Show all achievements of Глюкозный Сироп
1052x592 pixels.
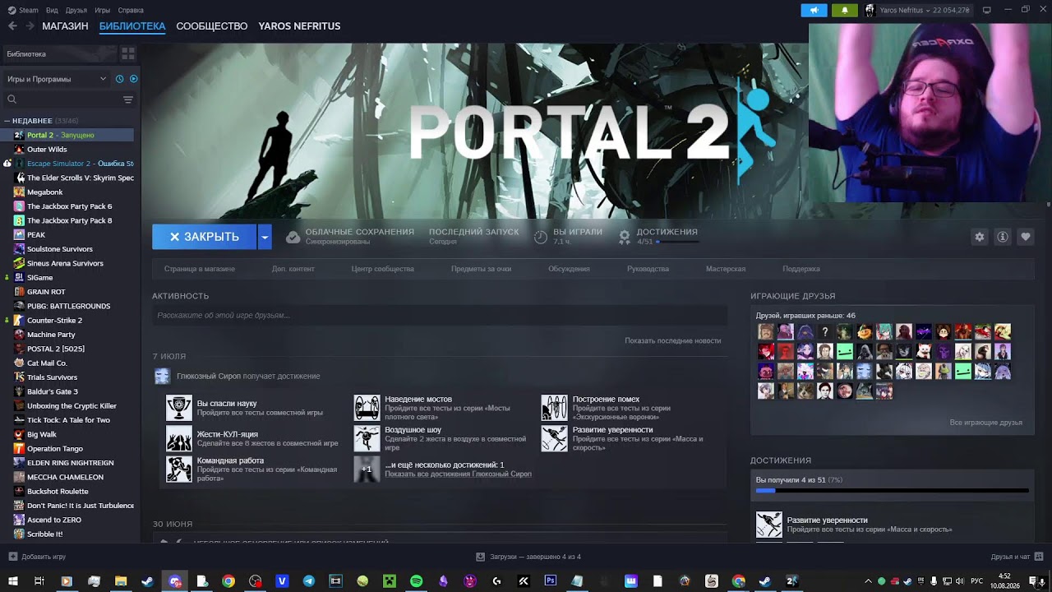458,474
